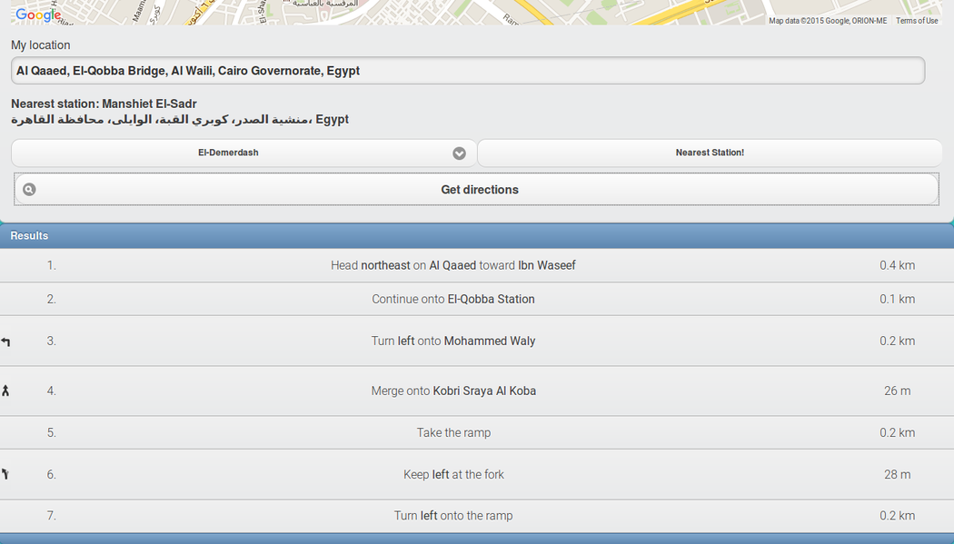Click the turn-left arrow icon in step 3
Image resolution: width=954 pixels, height=544 pixels.
point(6,341)
